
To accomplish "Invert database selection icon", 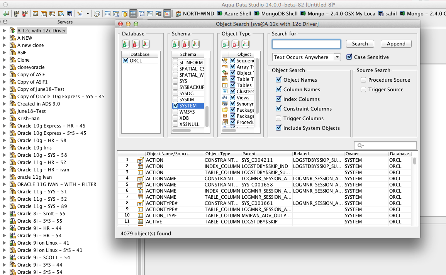I will pyautogui.click(x=146, y=44).
